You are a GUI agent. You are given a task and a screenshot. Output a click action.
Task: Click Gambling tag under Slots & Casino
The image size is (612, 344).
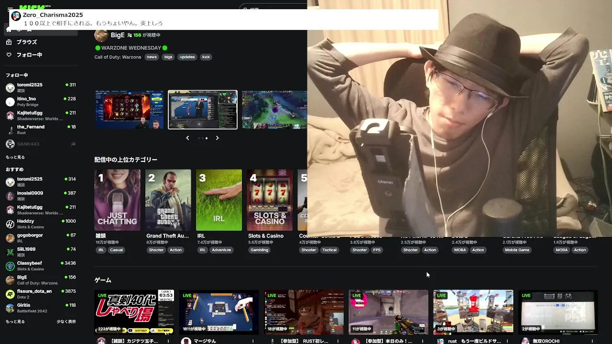click(259, 250)
